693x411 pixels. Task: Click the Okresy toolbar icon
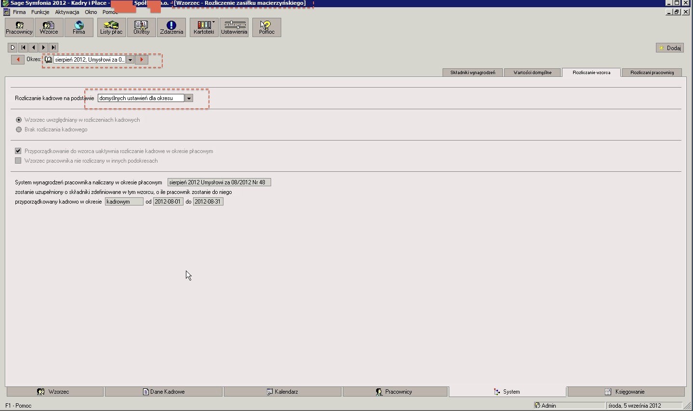[142, 27]
